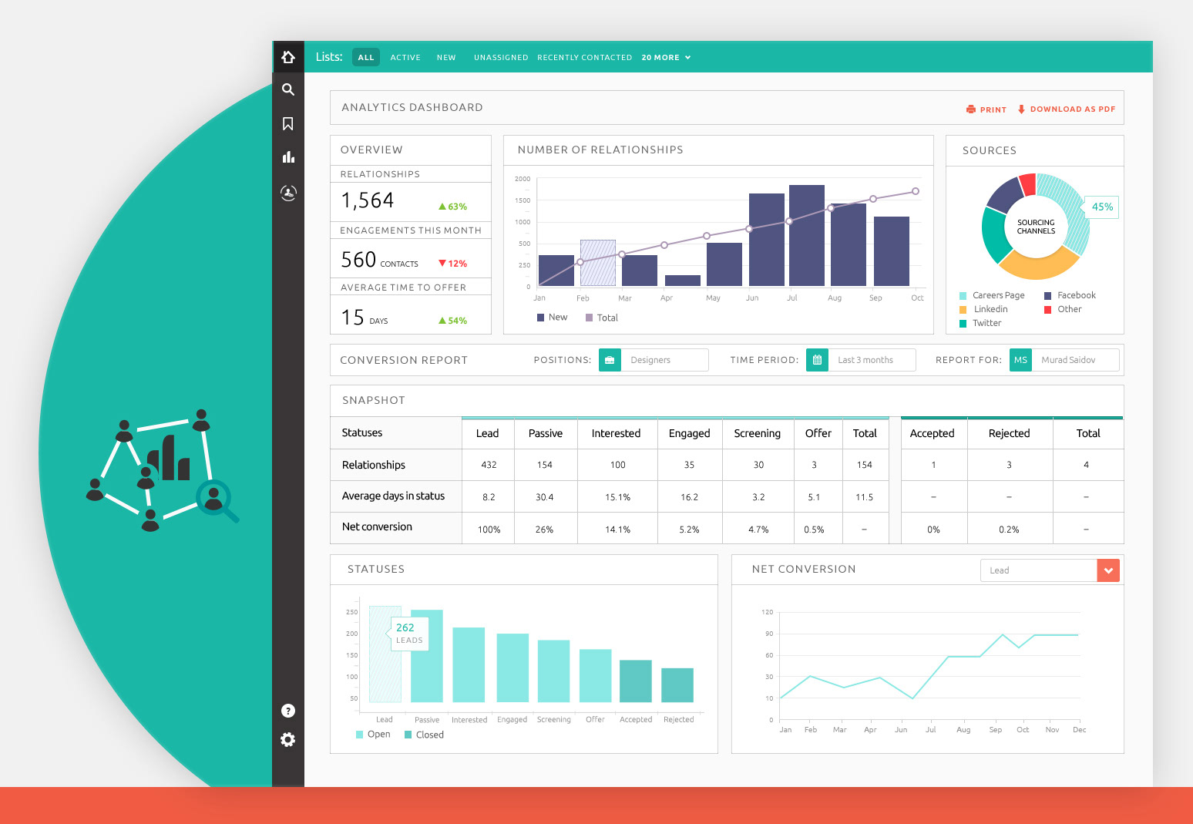Click the Screening column header
This screenshot has width=1193, height=824.
[758, 433]
